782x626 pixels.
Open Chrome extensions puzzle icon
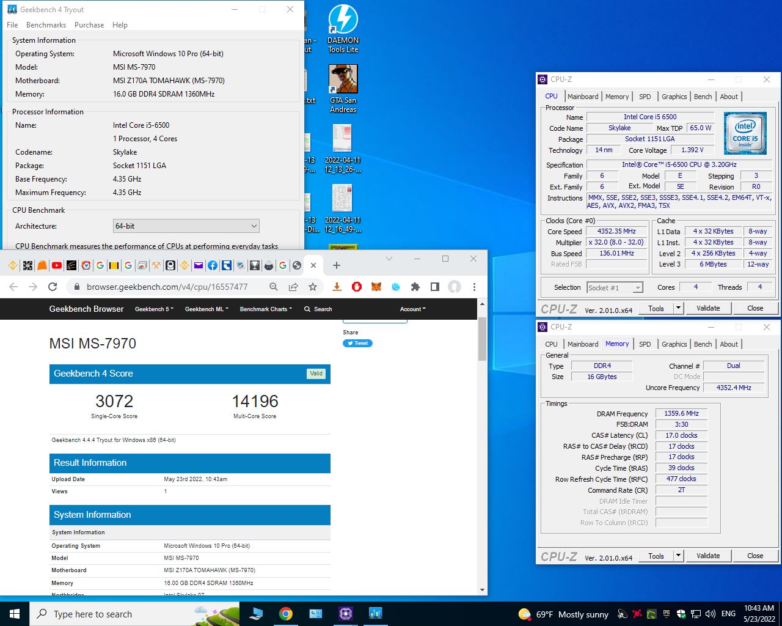[415, 287]
